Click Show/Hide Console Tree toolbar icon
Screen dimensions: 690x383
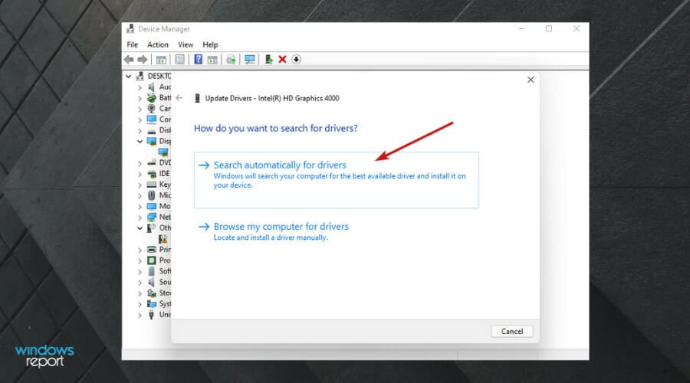161,59
